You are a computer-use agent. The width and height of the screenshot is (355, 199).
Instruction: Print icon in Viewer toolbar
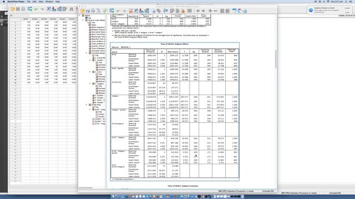tap(93, 11)
